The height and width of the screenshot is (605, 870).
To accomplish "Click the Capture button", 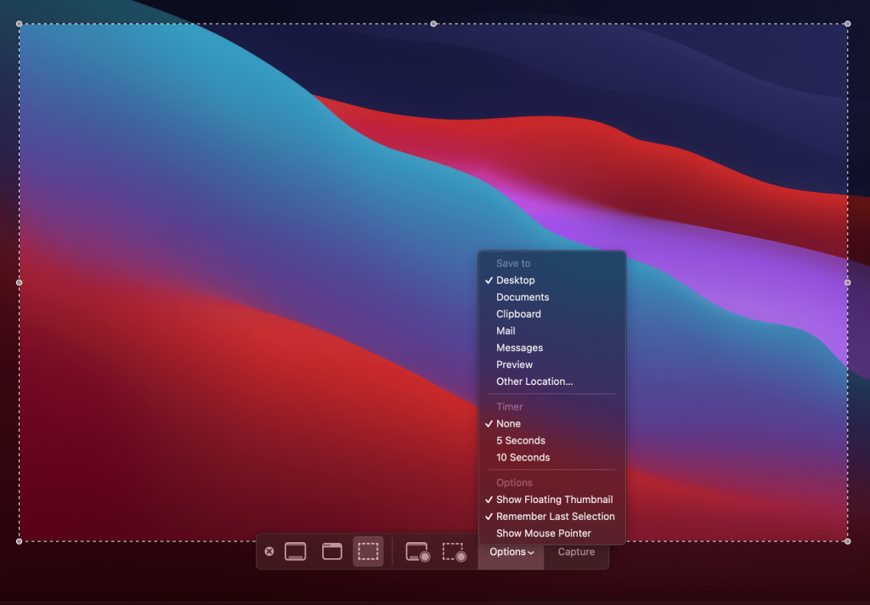I will pos(576,551).
